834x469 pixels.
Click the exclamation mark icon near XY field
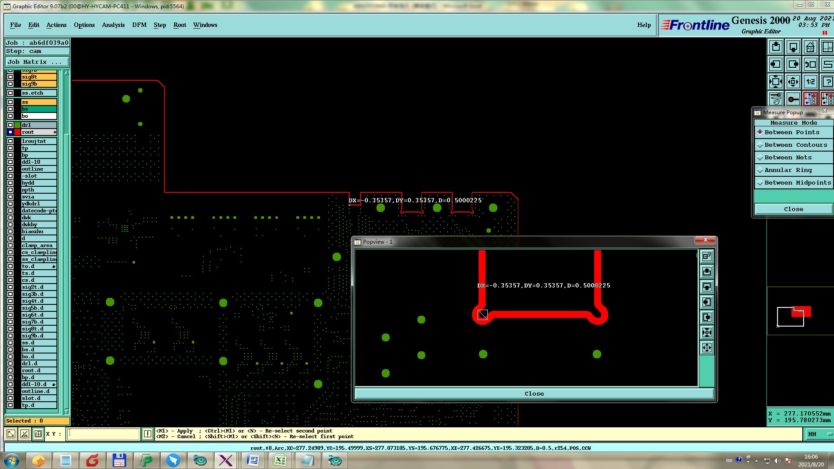148,434
